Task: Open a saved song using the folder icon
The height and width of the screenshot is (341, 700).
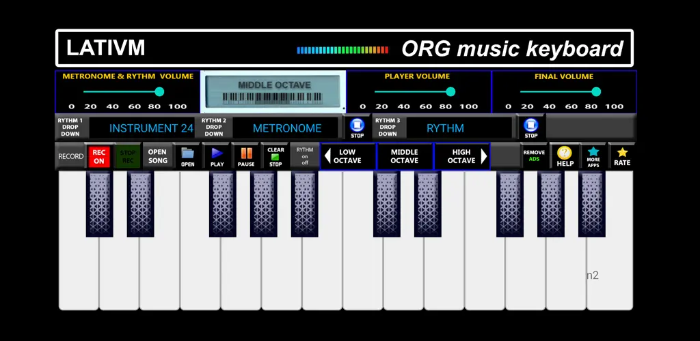Action: tap(187, 156)
